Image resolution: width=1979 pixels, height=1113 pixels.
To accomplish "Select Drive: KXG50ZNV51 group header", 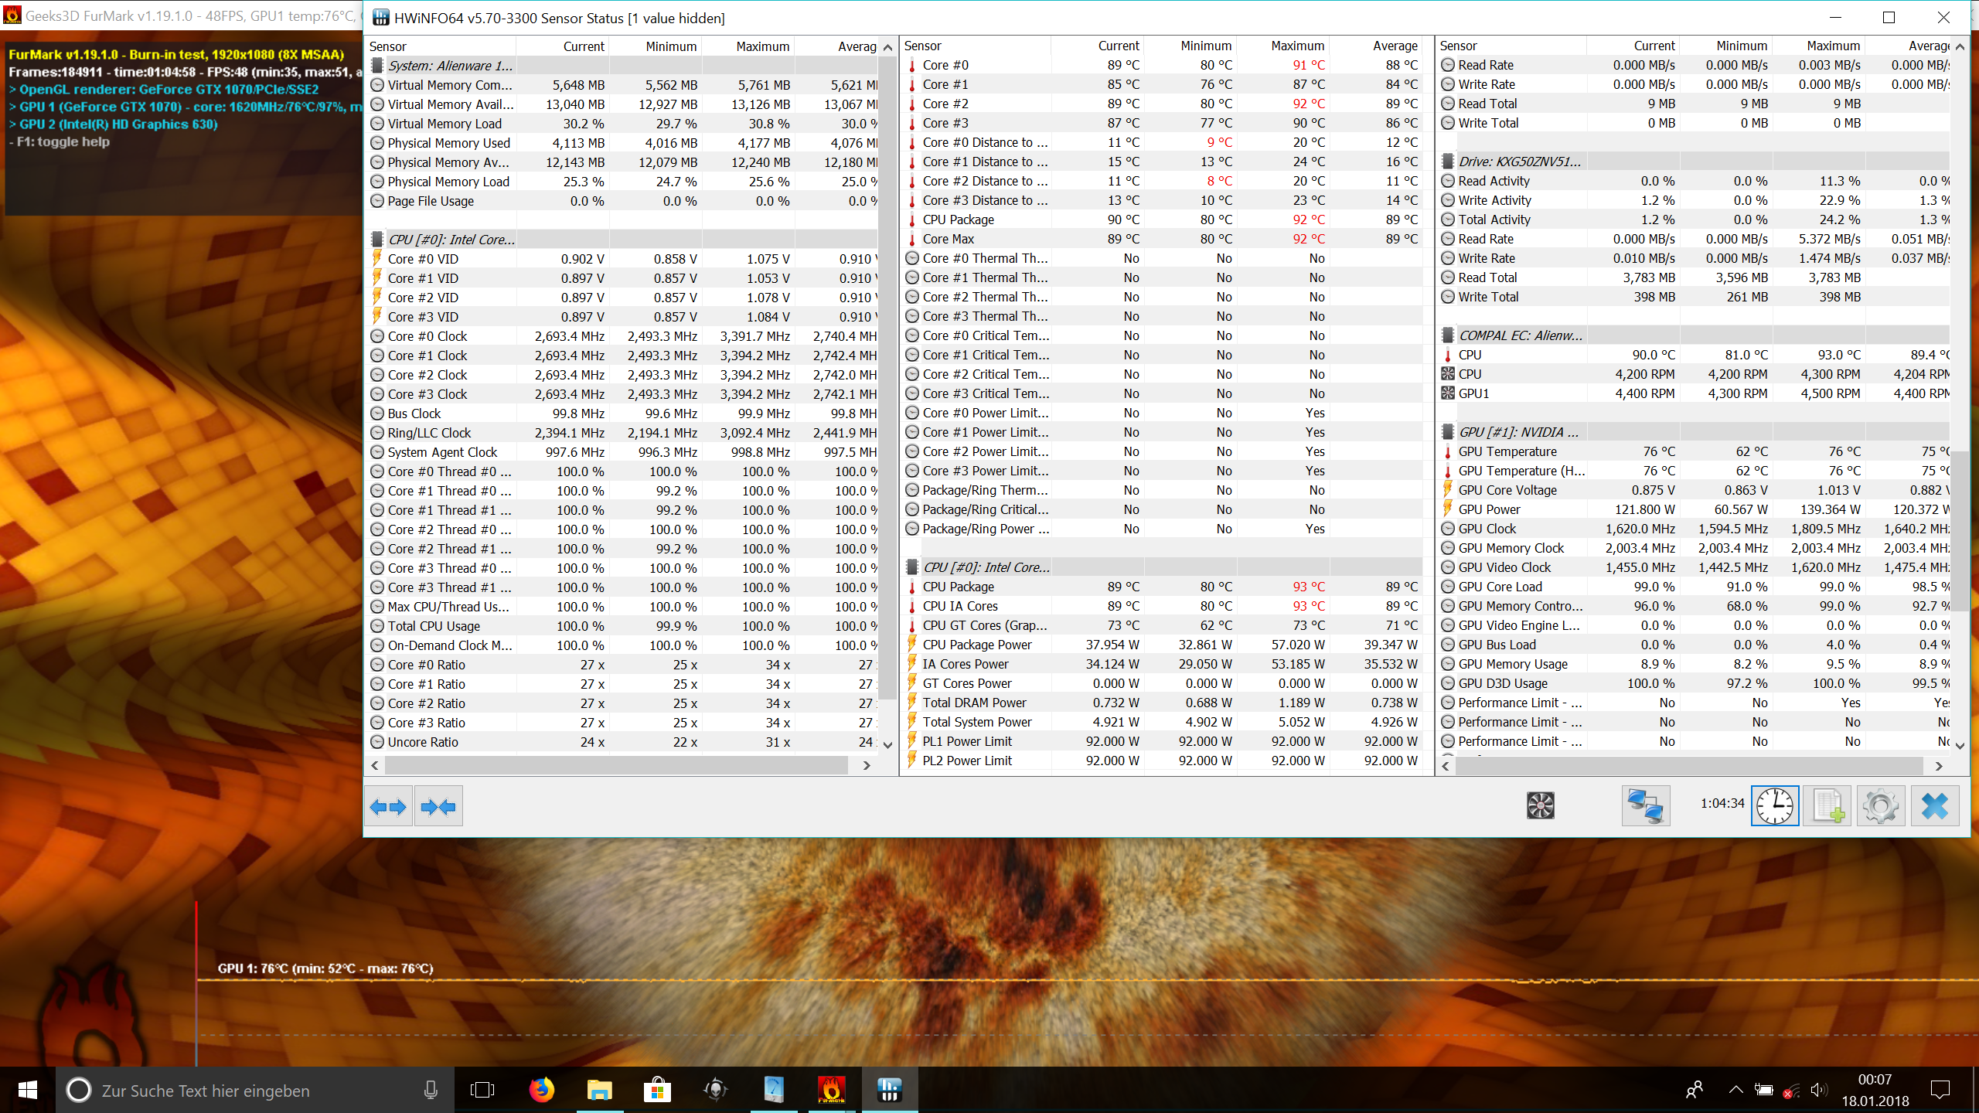I will click(1695, 162).
